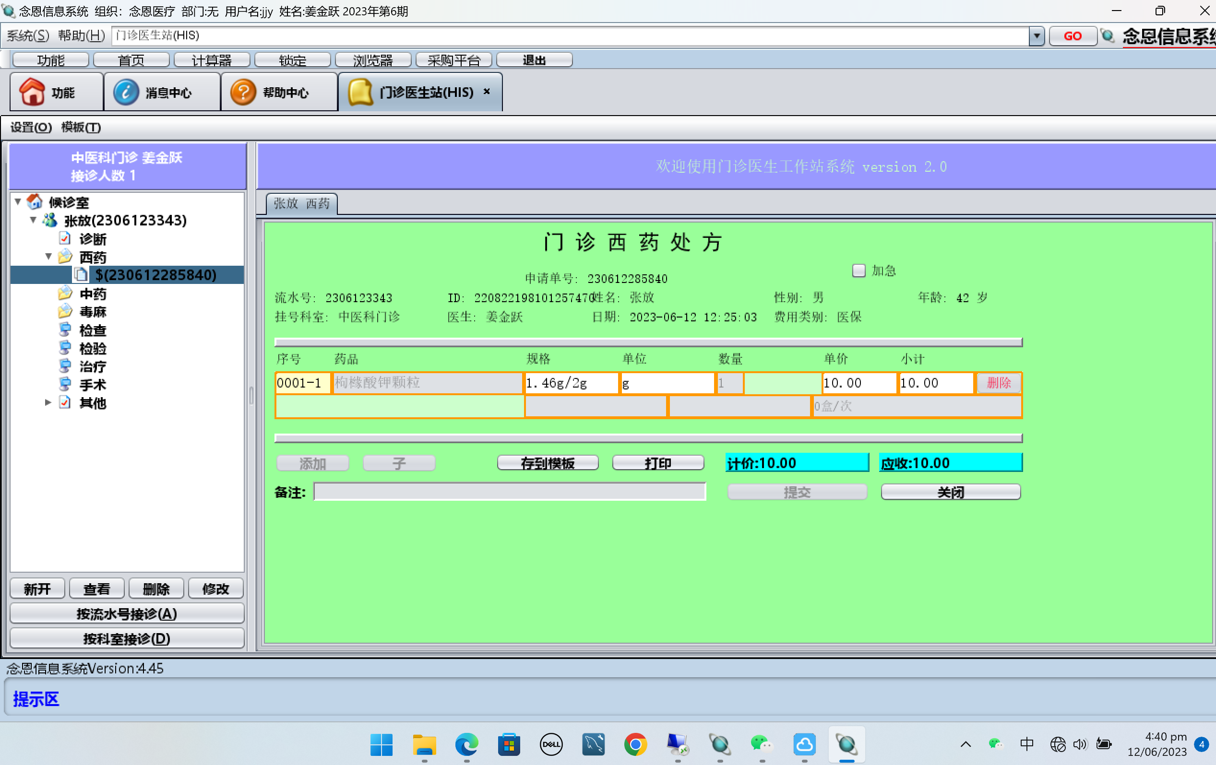
Task: Collapse the 西药 tree node
Action: click(48, 256)
